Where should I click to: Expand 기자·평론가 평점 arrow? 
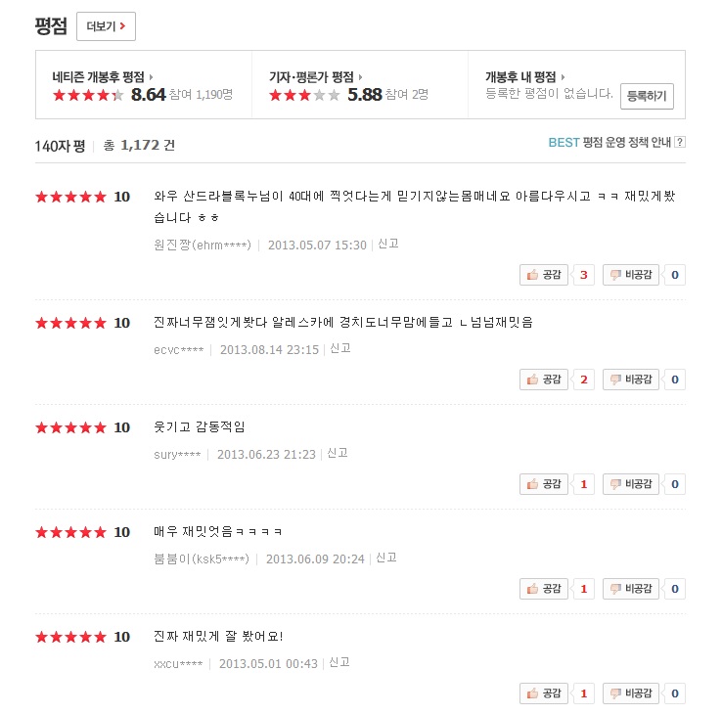point(361,76)
